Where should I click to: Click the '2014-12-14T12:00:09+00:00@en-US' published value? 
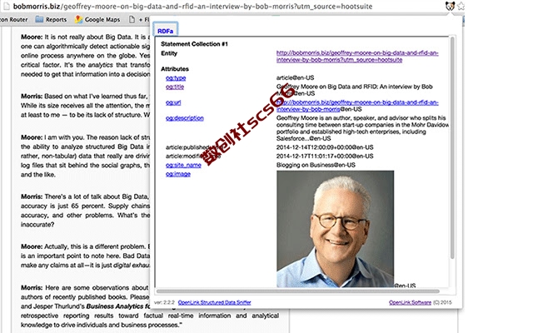325,147
